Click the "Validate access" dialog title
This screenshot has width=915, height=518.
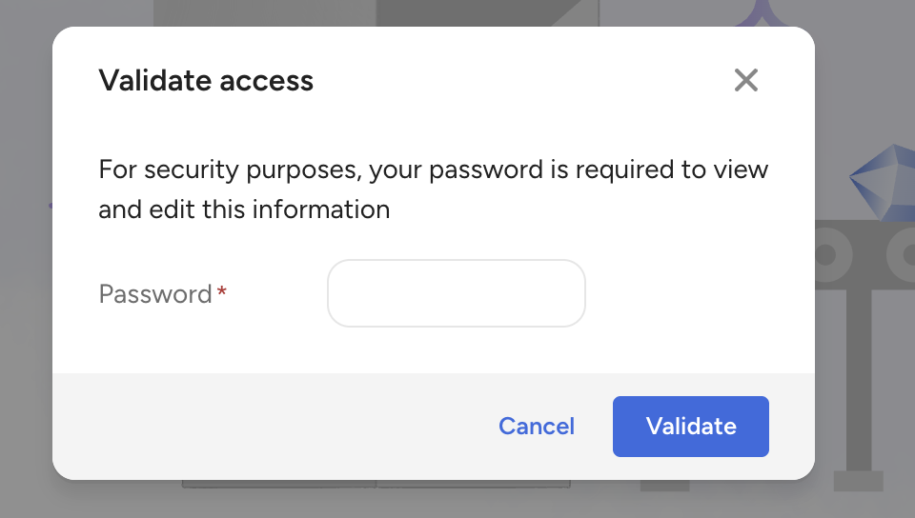pyautogui.click(x=206, y=81)
